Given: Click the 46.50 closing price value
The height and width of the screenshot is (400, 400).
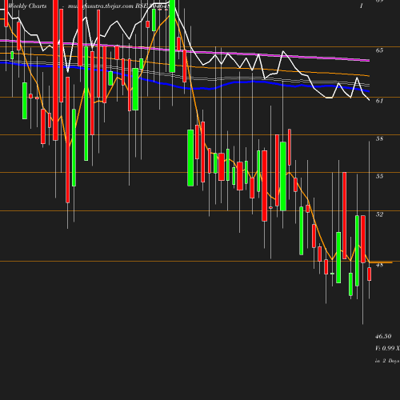Looking at the screenshot, I should pyautogui.click(x=383, y=336).
